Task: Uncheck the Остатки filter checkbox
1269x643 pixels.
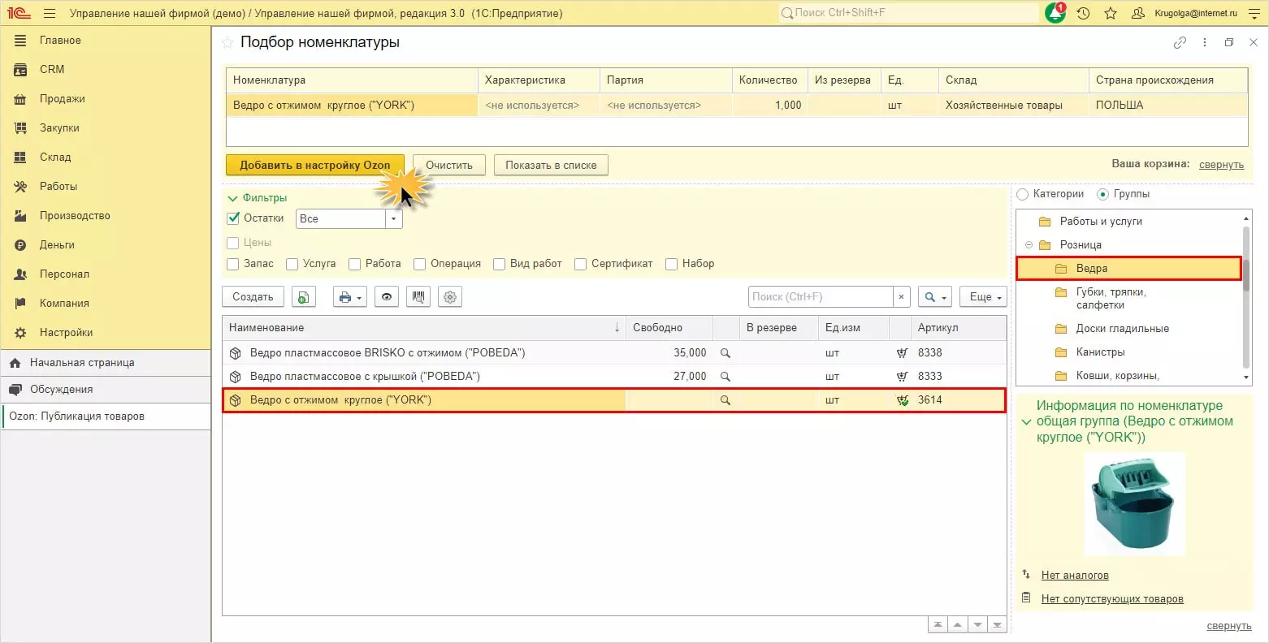Action: [234, 218]
